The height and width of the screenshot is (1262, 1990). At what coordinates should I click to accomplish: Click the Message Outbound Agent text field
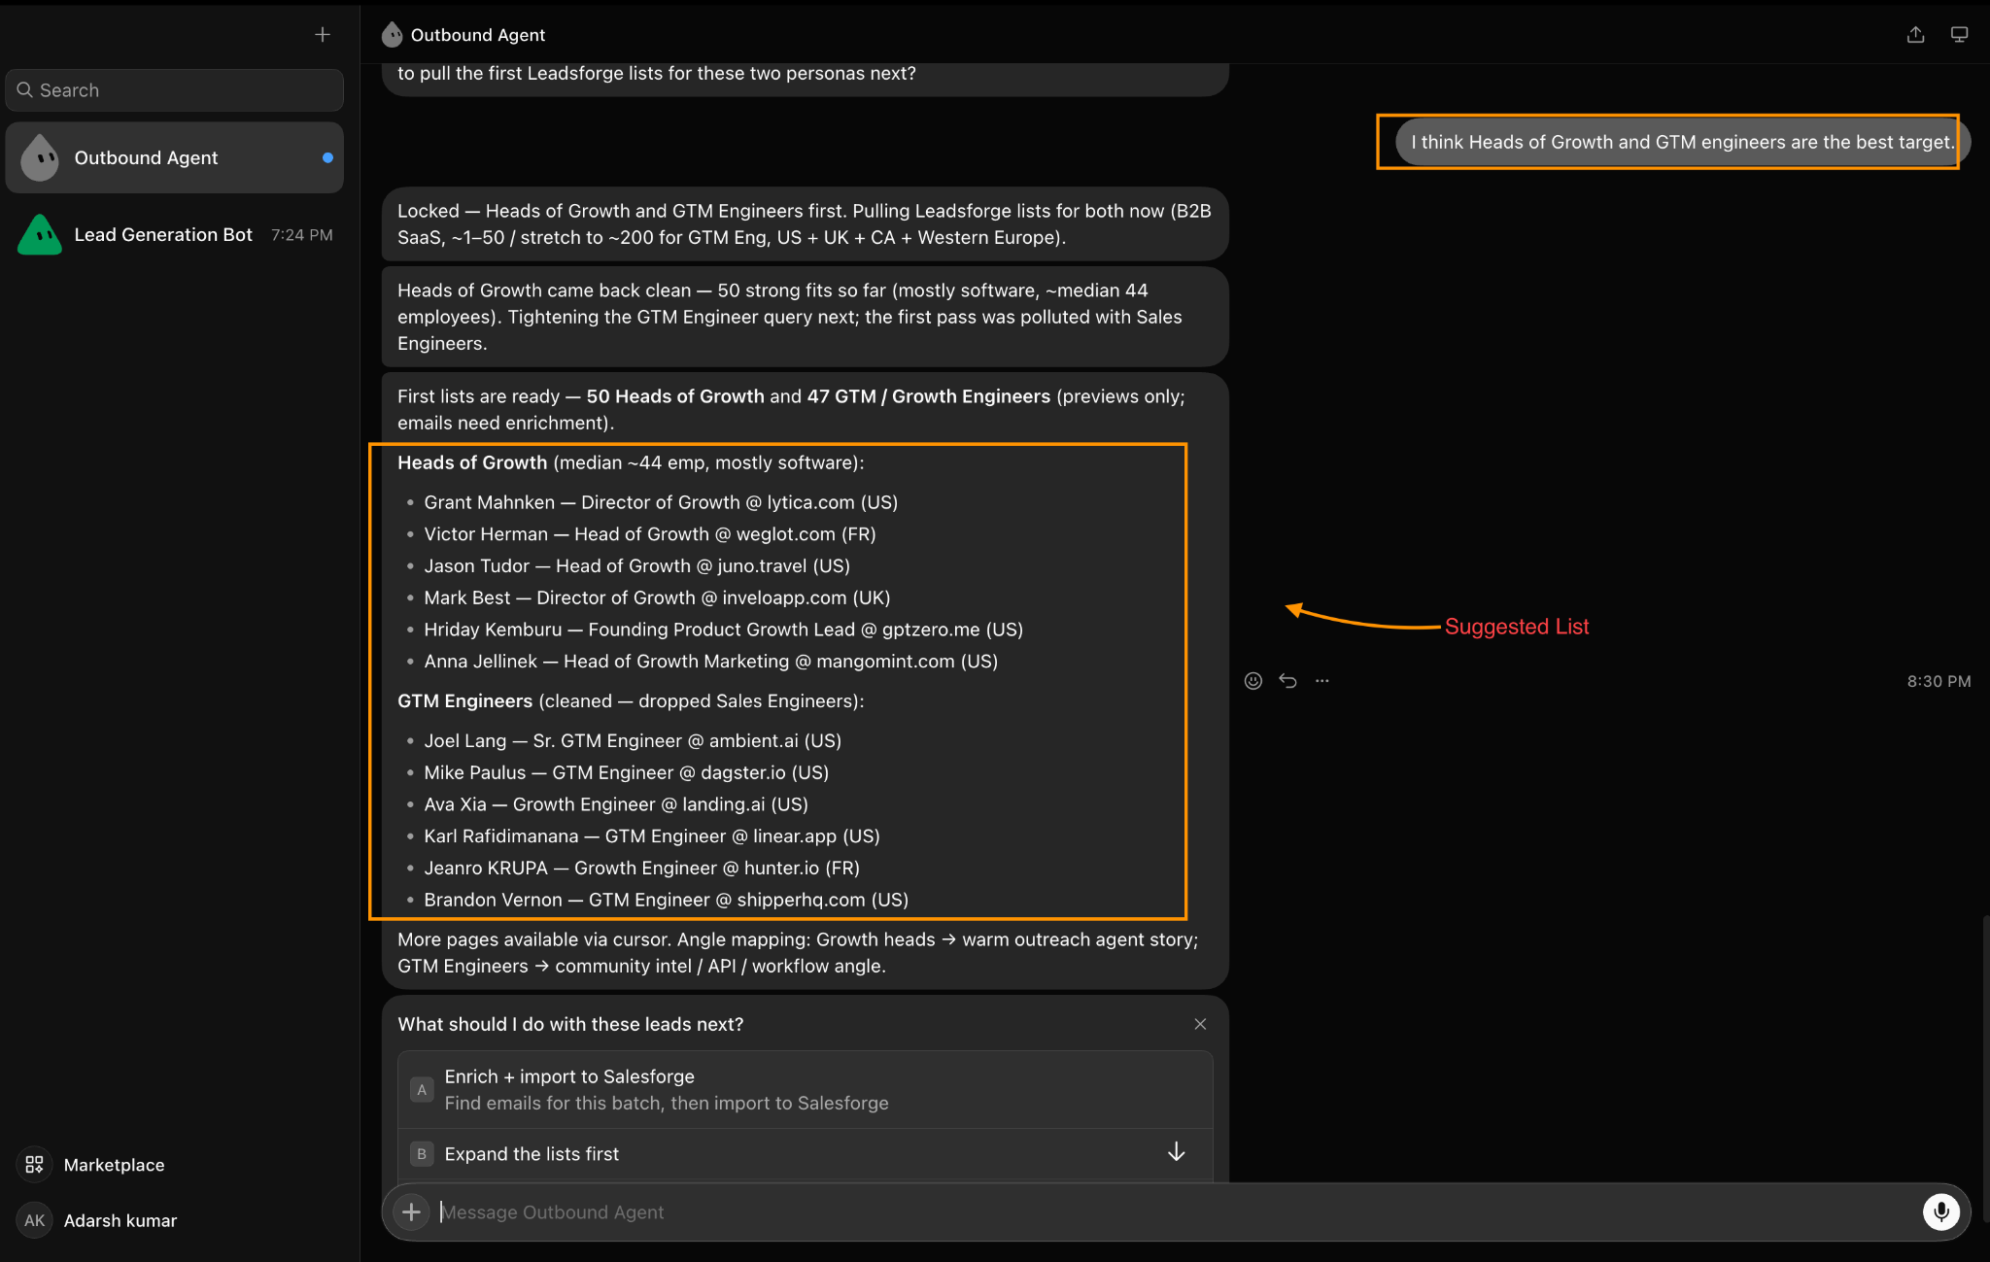coord(1176,1211)
